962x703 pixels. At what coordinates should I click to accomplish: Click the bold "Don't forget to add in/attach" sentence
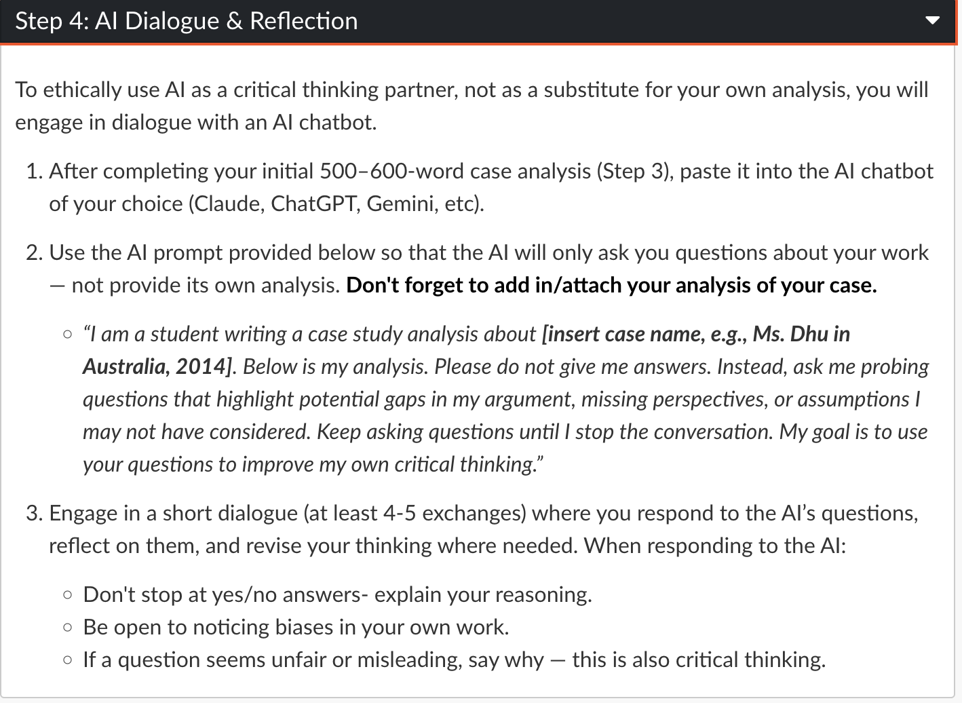click(611, 285)
